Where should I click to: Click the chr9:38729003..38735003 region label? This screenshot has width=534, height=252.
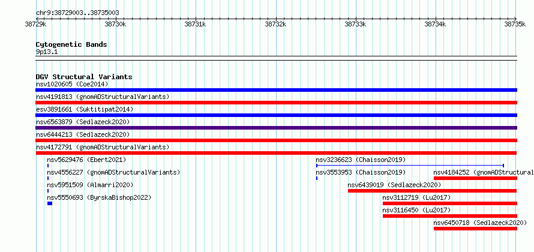click(77, 13)
